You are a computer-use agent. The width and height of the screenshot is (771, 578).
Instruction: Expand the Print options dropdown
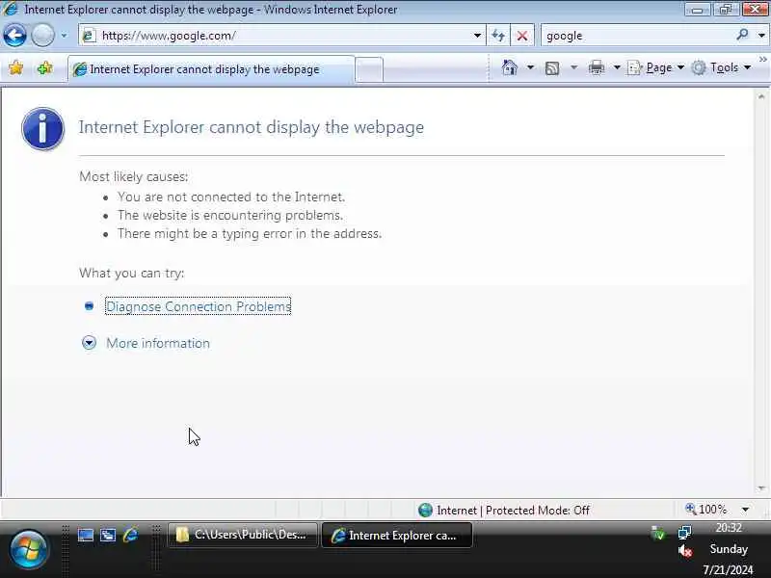pyautogui.click(x=617, y=67)
